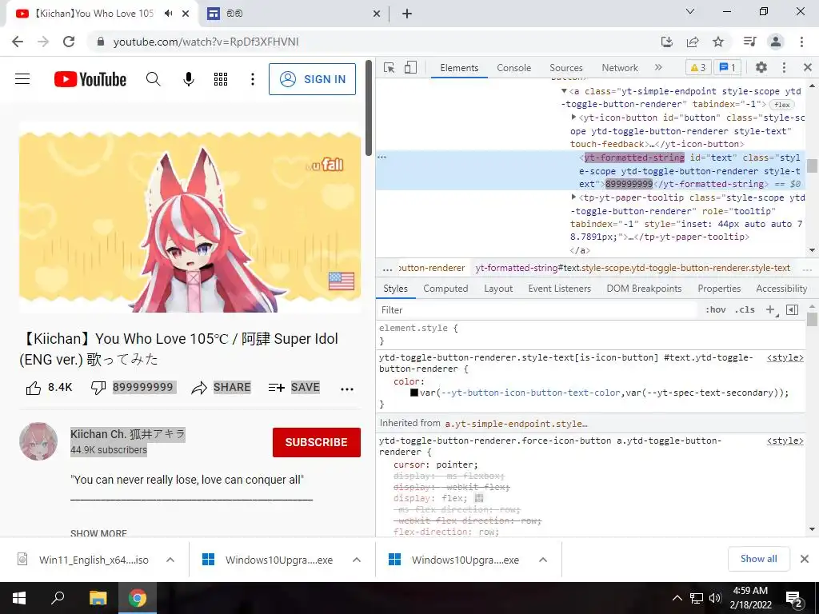Select the yt-formatted-string element row

[589, 171]
